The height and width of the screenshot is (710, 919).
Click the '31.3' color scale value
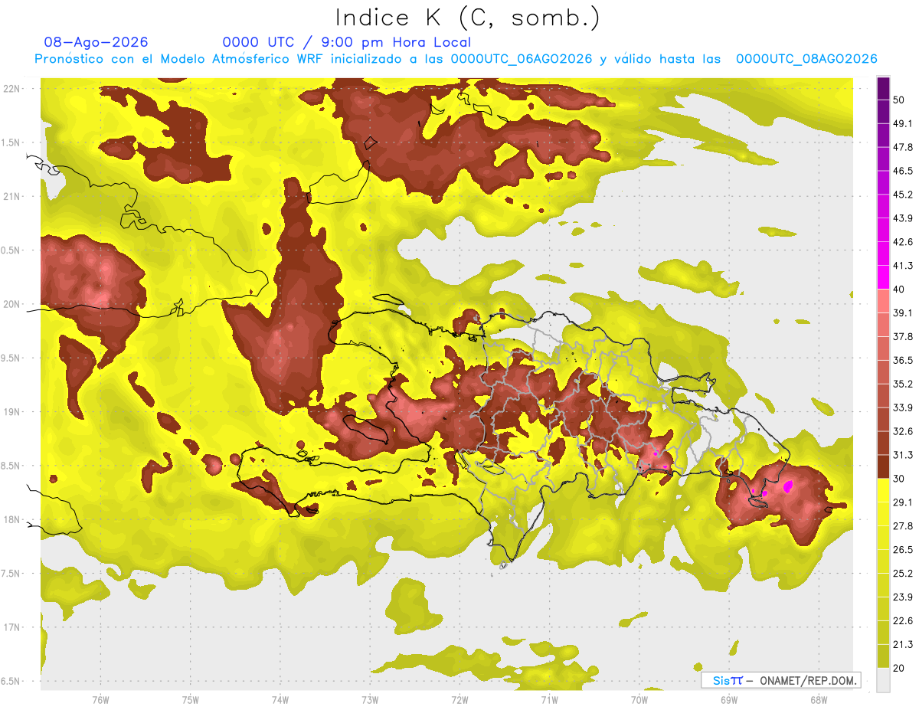point(903,455)
